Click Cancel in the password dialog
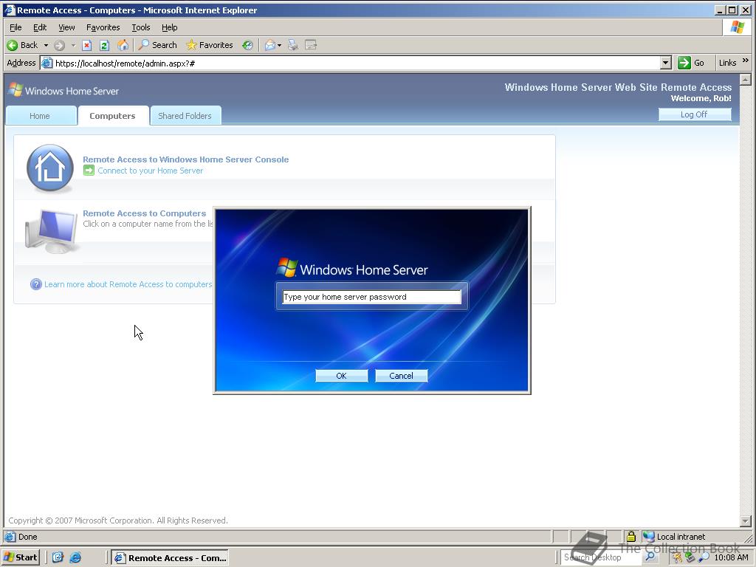The image size is (756, 567). tap(401, 376)
